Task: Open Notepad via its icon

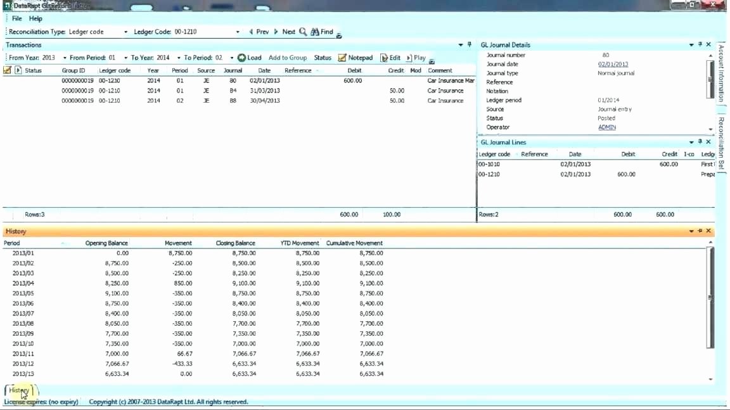Action: pyautogui.click(x=342, y=58)
